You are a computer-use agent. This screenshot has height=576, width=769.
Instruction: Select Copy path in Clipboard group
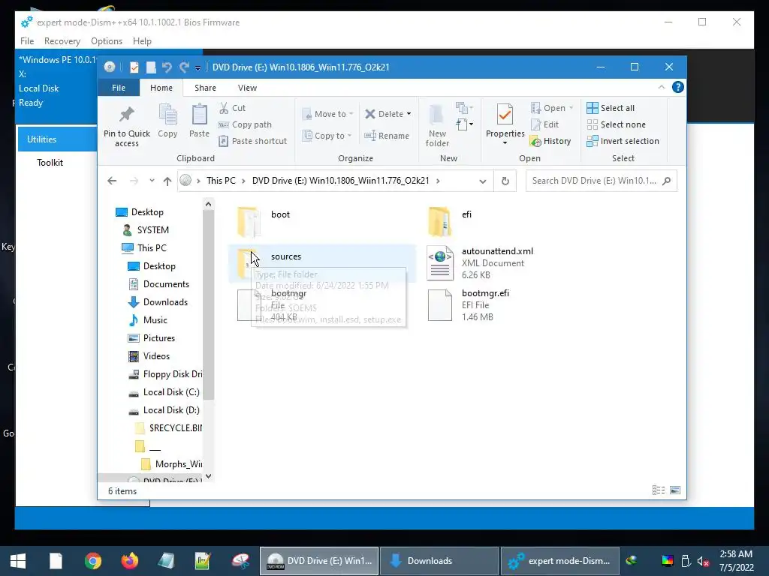tap(245, 124)
